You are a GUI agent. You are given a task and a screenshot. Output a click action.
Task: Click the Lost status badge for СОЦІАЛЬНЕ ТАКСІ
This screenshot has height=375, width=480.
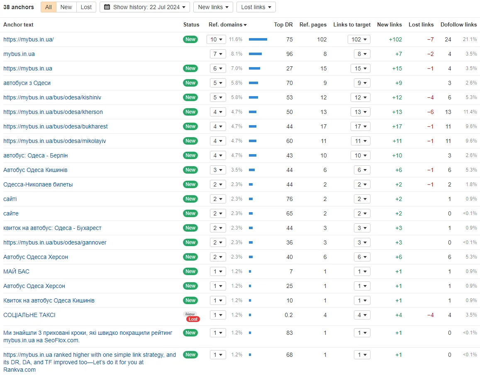[193, 319]
